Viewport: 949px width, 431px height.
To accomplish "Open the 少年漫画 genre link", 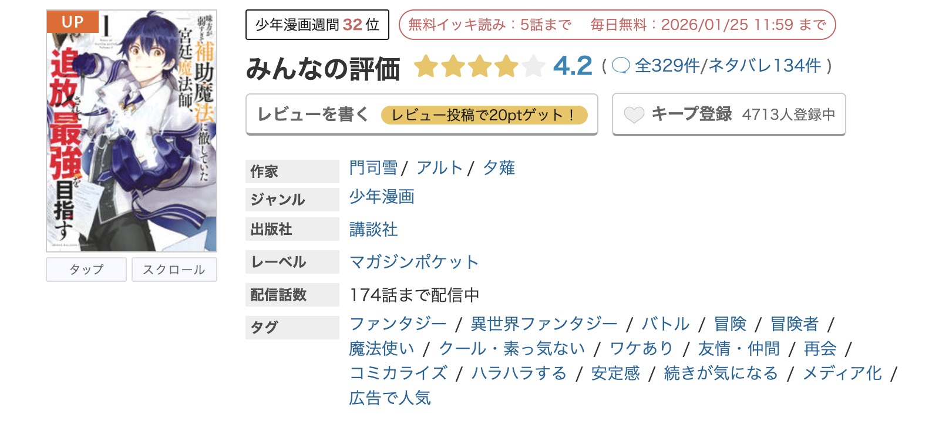I will pyautogui.click(x=382, y=197).
